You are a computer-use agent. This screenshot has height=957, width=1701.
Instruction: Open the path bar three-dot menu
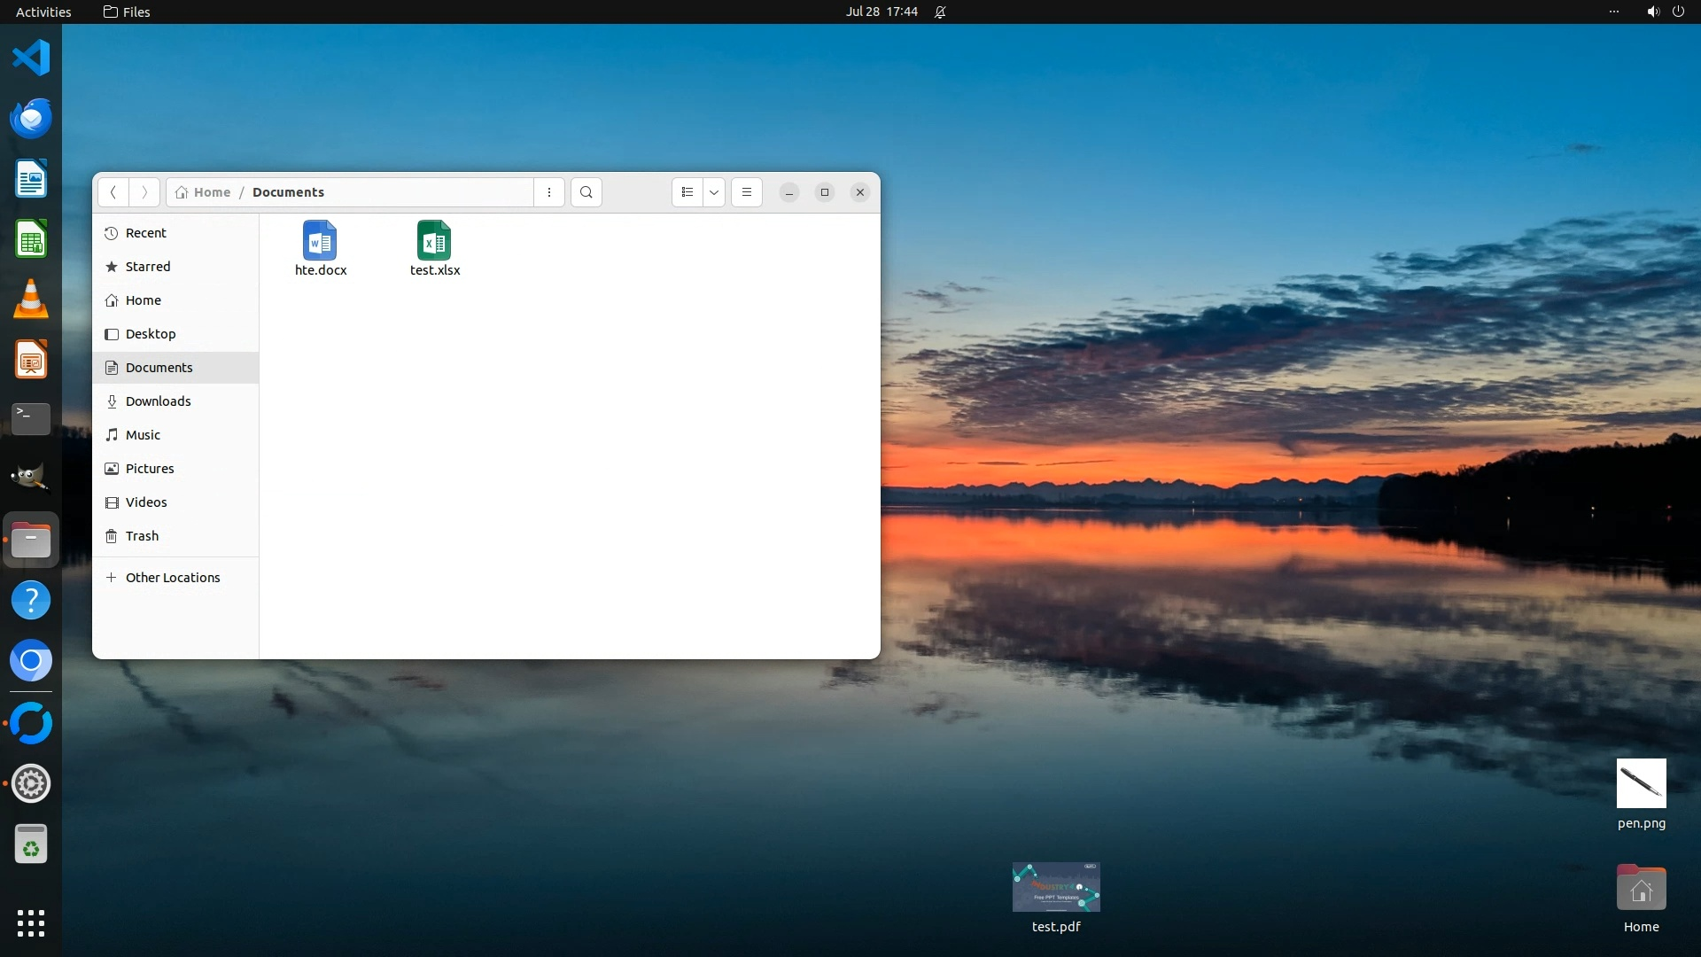(x=549, y=192)
